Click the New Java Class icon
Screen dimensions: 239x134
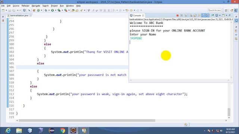tap(38, 10)
